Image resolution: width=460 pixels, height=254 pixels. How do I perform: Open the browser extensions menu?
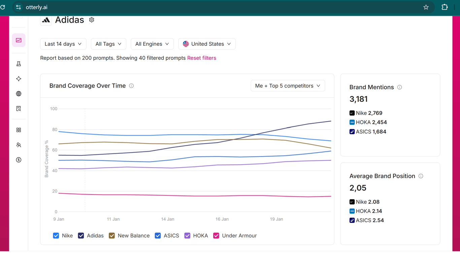click(x=445, y=7)
